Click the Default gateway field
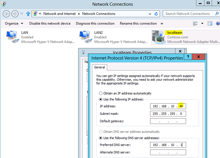The image size is (220, 158). [x=168, y=121]
